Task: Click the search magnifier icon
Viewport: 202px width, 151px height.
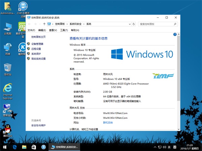Action: click(175, 24)
